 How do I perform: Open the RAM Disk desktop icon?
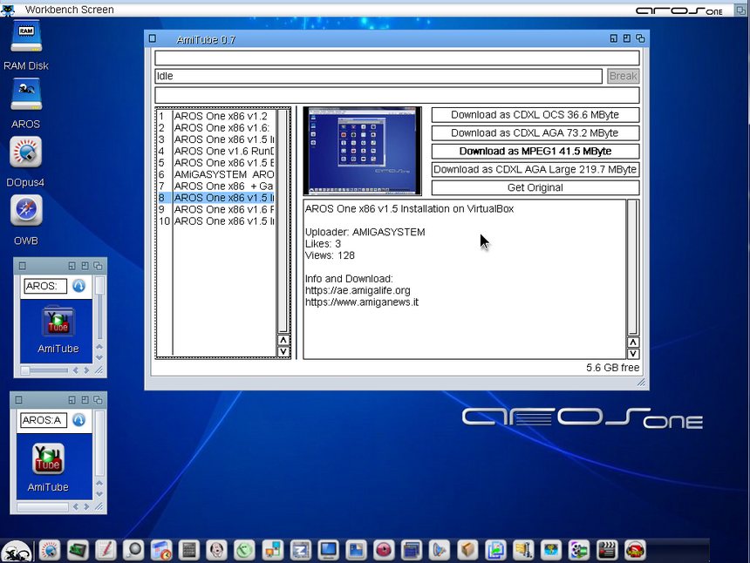click(25, 37)
